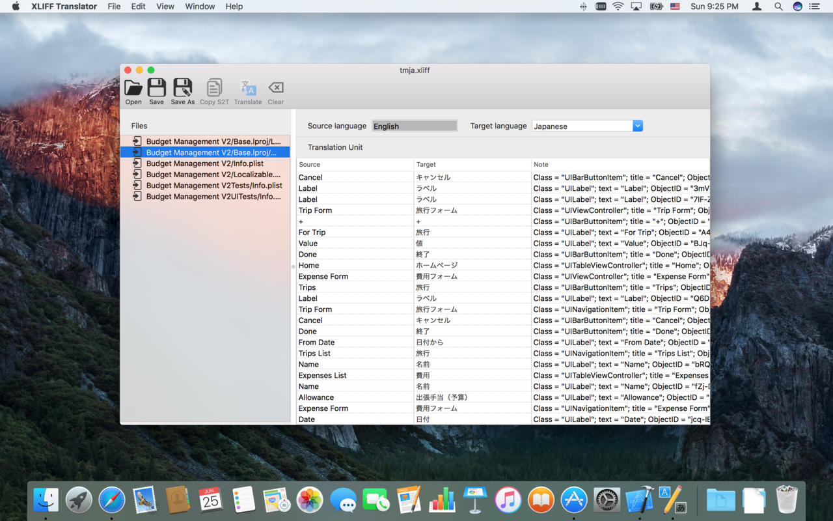Select the "Trips List" source cell
Image resolution: width=833 pixels, height=521 pixels.
355,354
